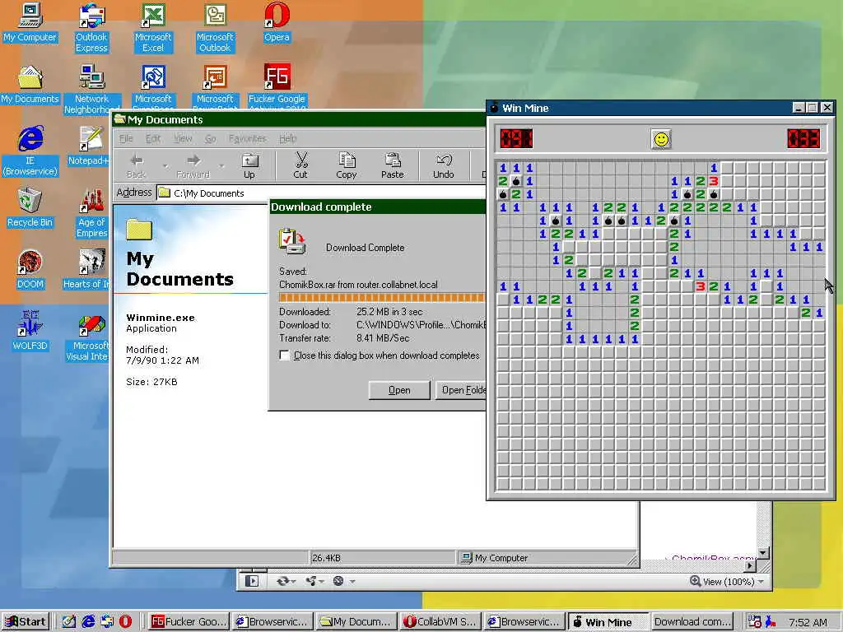Switch to My Docum... taskbar button
The image size is (843, 632).
(x=356, y=622)
